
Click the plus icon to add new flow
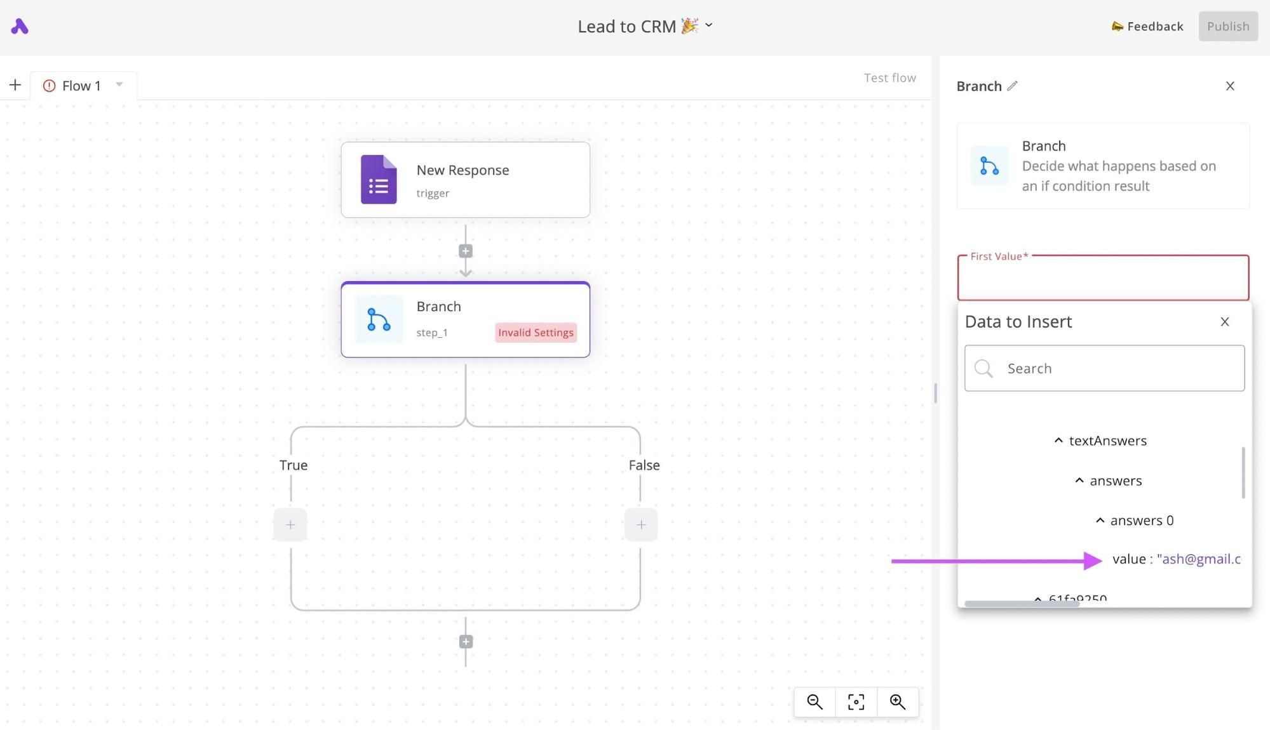[x=15, y=85]
